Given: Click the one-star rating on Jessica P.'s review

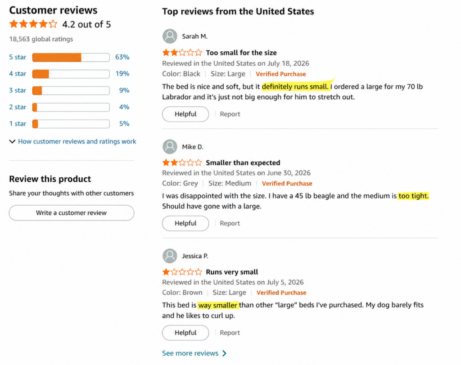Looking at the screenshot, I should click(x=182, y=272).
